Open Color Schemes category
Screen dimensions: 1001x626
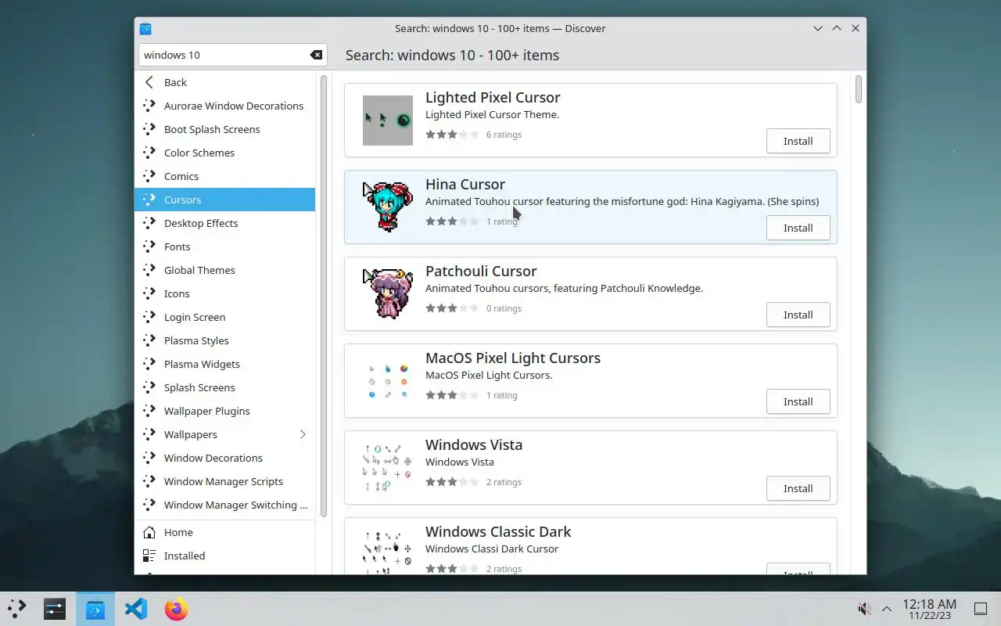pos(224,153)
